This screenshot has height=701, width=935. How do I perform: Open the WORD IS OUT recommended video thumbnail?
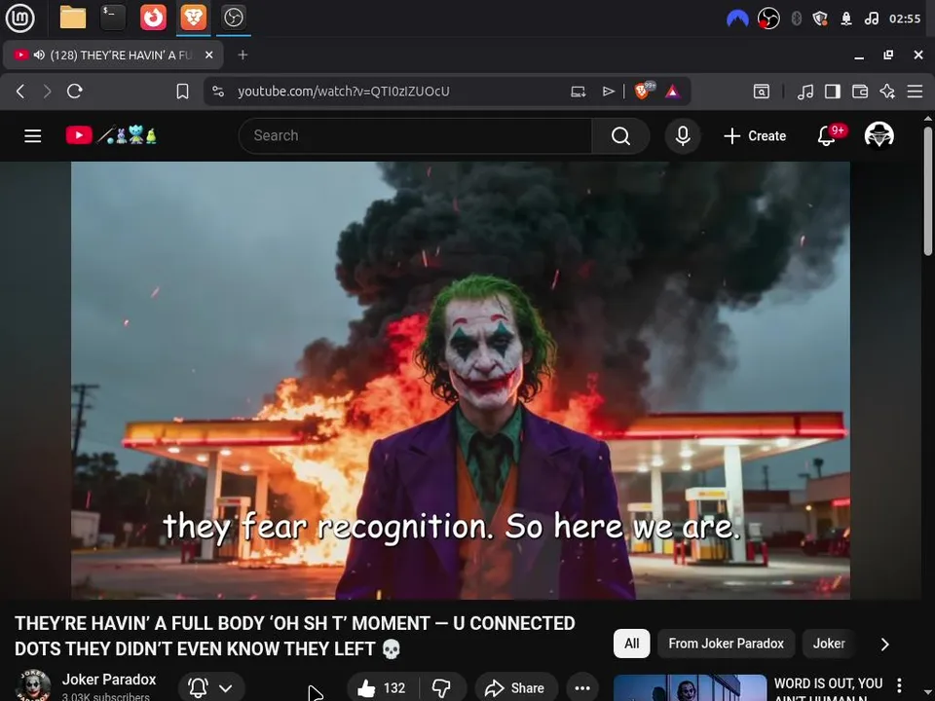coord(690,688)
